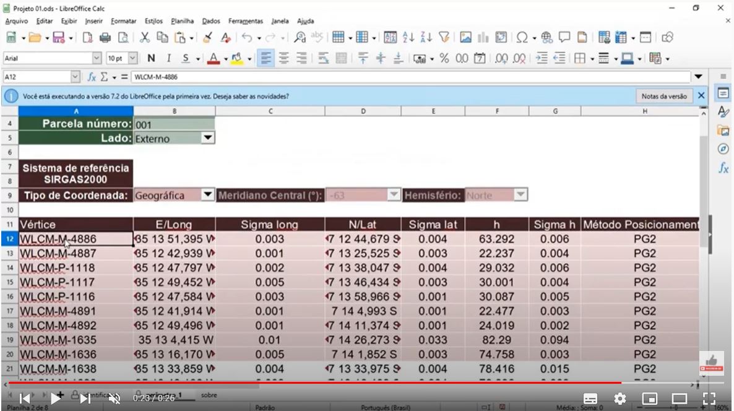Export directly as PDF
This screenshot has height=411, width=734.
(87, 38)
